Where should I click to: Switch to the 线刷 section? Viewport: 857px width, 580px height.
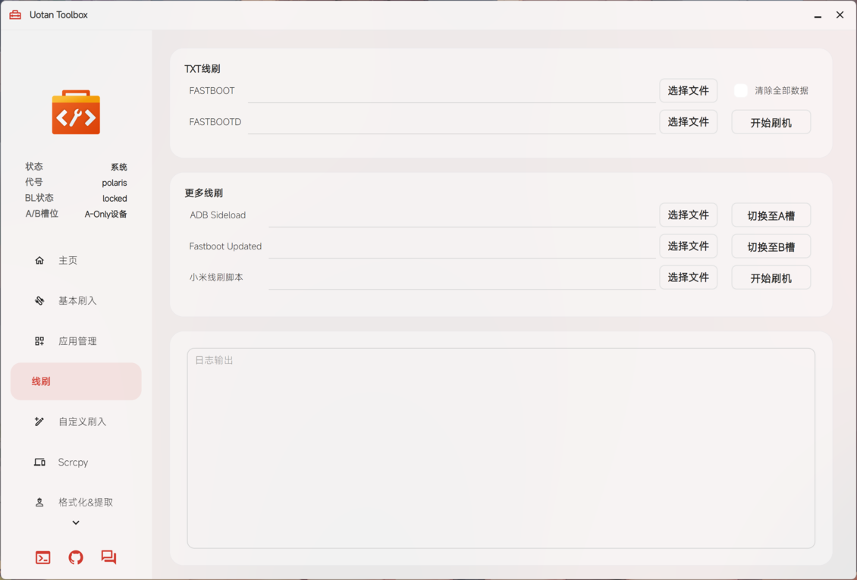75,381
